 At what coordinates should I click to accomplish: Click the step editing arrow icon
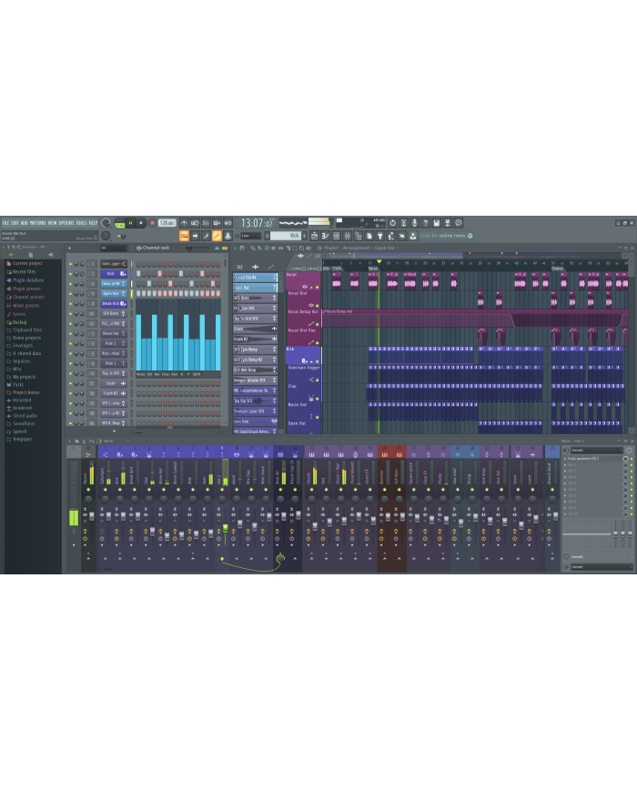click(x=195, y=236)
